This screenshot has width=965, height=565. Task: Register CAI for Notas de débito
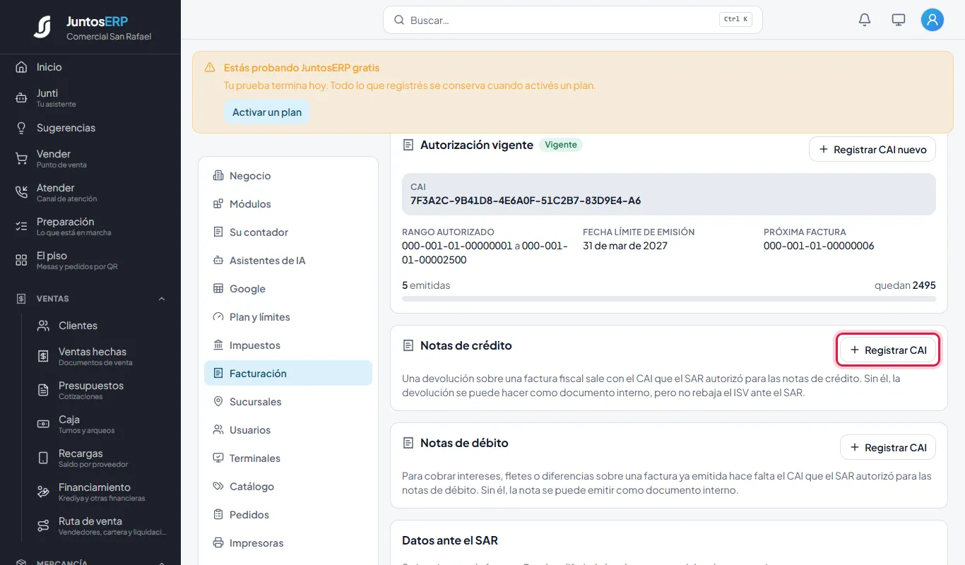888,447
